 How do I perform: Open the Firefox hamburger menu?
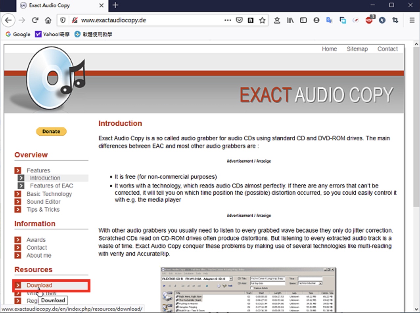pos(412,20)
